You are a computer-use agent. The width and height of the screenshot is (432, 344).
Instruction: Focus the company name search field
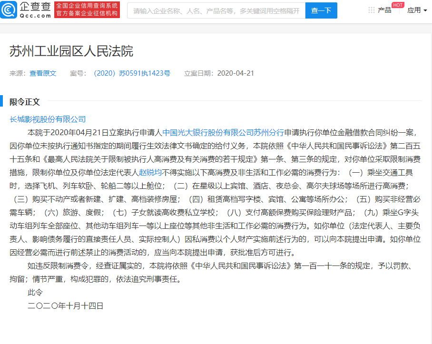tap(216, 10)
